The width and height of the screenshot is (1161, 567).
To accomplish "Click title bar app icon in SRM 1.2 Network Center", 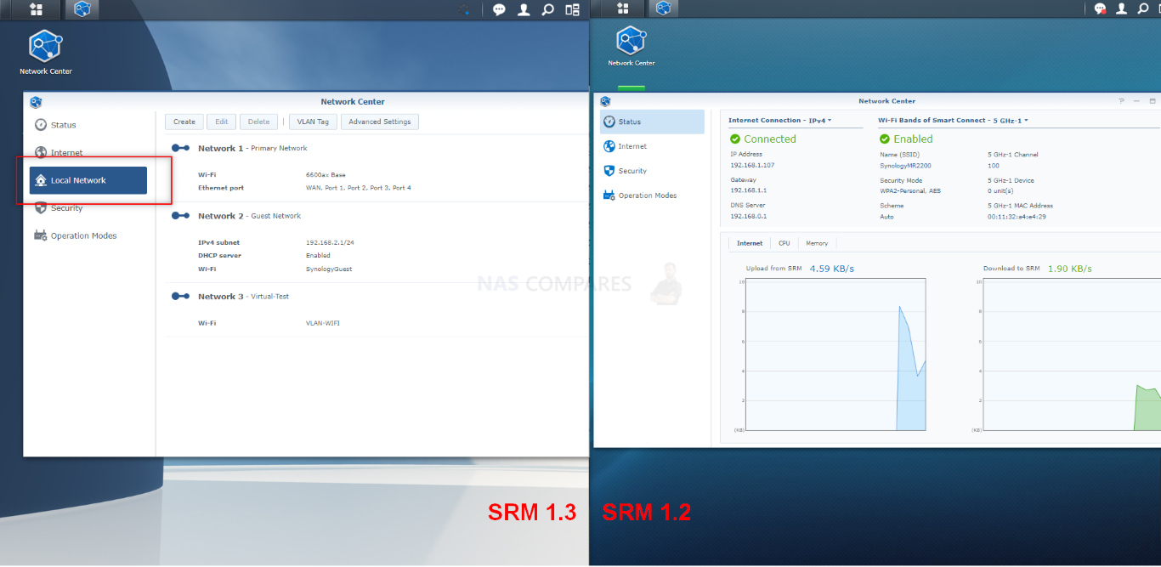I will tap(605, 101).
